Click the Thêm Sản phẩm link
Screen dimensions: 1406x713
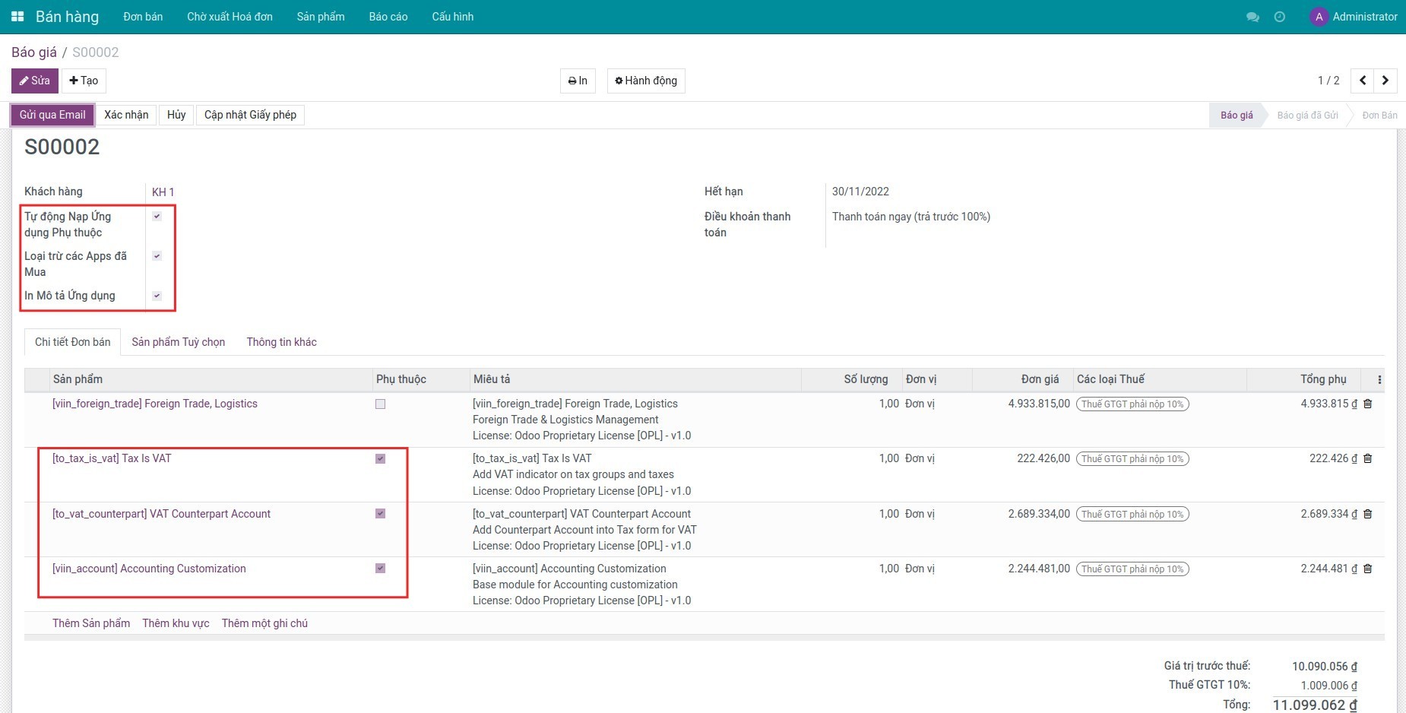tap(91, 623)
